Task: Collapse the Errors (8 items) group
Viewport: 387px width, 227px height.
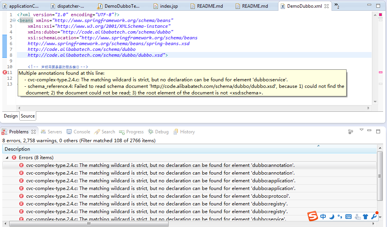Action: [x=7, y=158]
